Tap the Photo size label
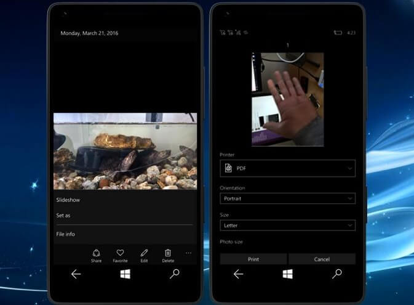Screen dimensions: 414x305 [231, 242]
